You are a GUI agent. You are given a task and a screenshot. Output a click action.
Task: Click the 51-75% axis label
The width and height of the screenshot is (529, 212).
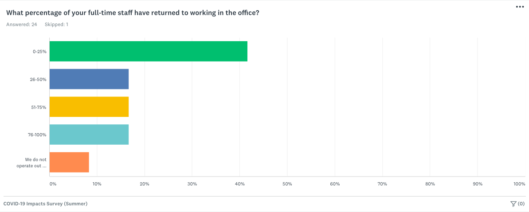pyautogui.click(x=39, y=107)
